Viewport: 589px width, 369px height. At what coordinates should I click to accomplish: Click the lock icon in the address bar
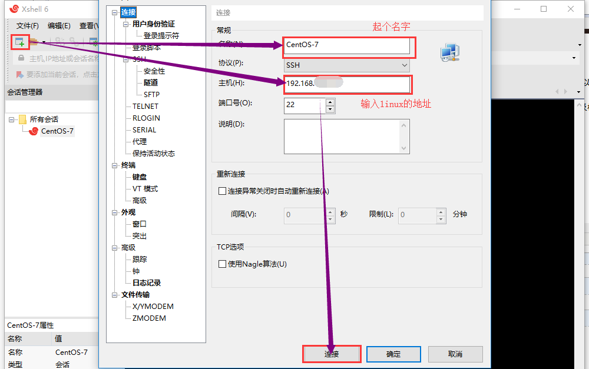tap(21, 58)
